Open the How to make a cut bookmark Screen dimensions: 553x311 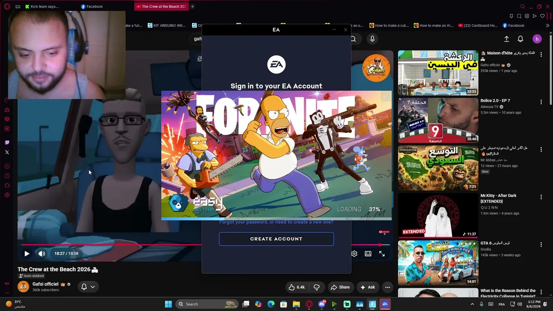tap(388, 25)
